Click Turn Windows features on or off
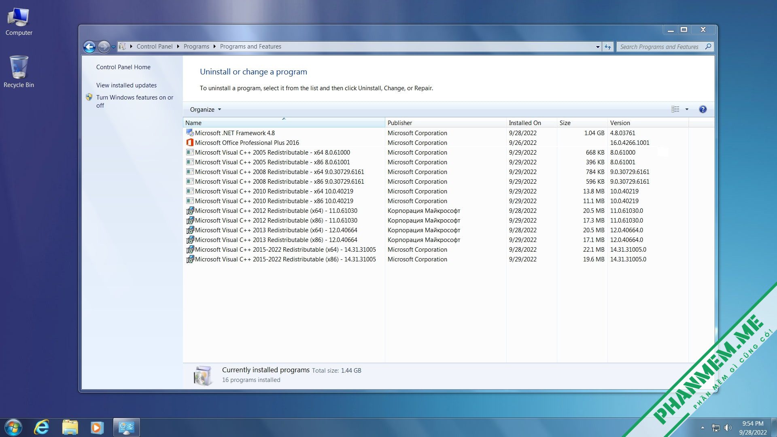This screenshot has height=437, width=777. (135, 101)
